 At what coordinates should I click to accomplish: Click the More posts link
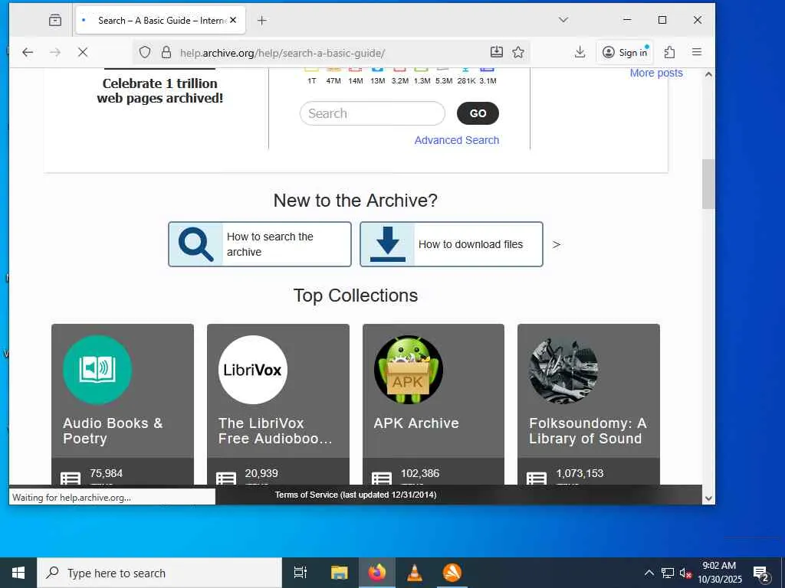pyautogui.click(x=656, y=73)
